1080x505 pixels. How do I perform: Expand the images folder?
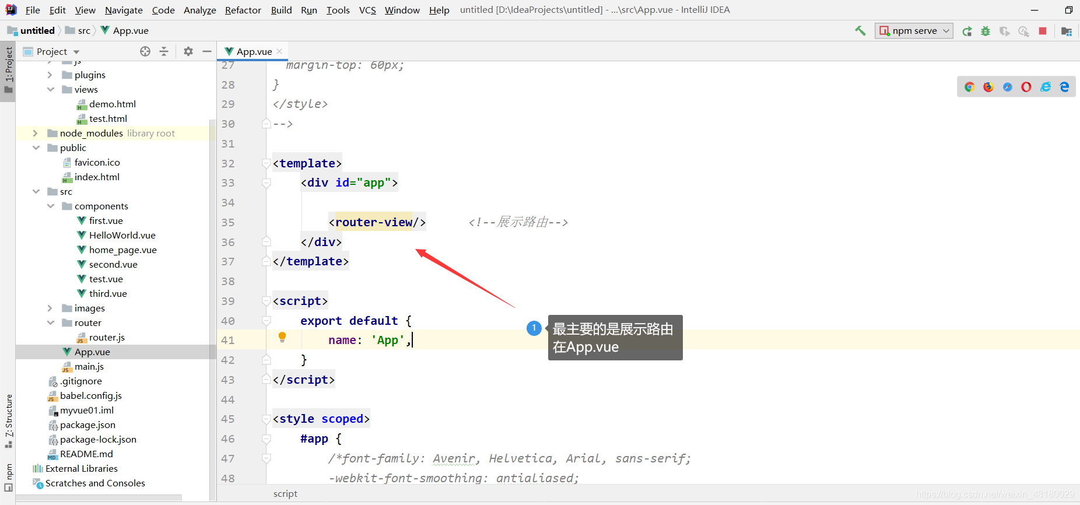(50, 308)
